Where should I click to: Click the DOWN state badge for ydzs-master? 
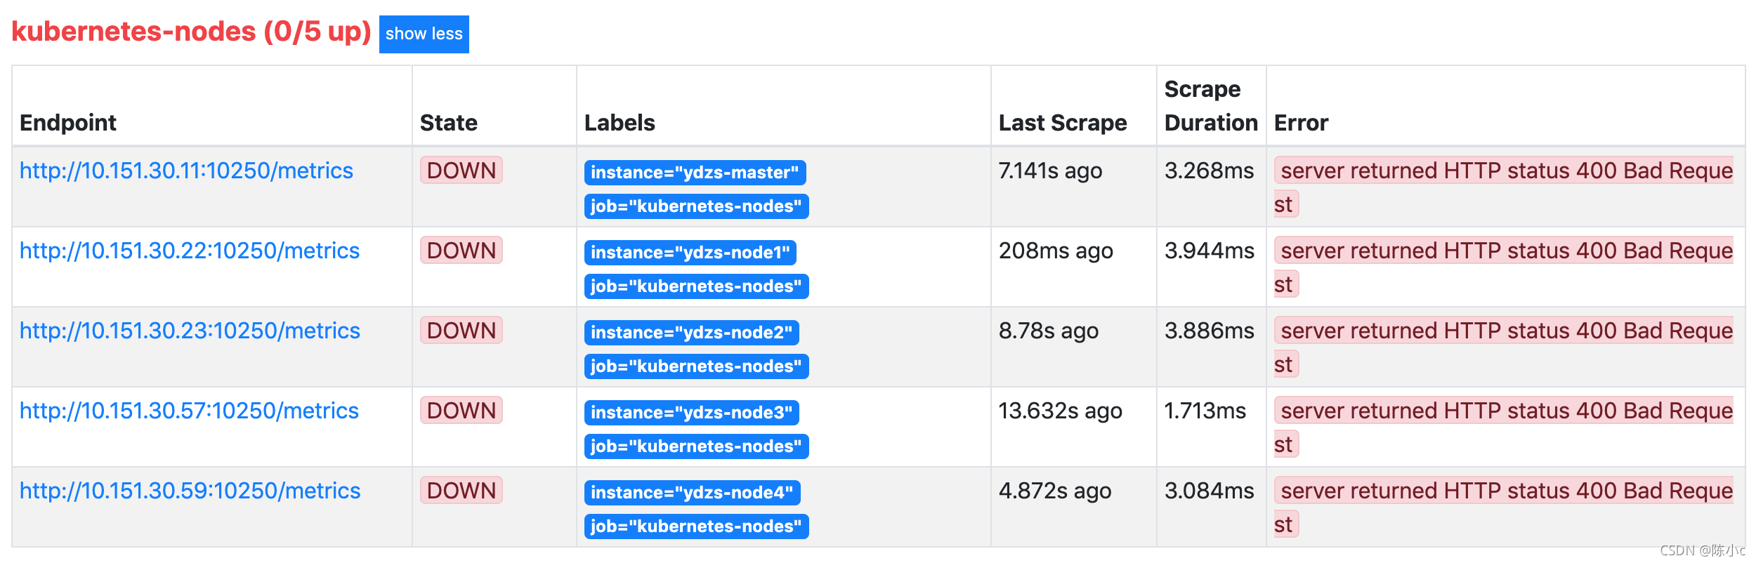(x=461, y=171)
